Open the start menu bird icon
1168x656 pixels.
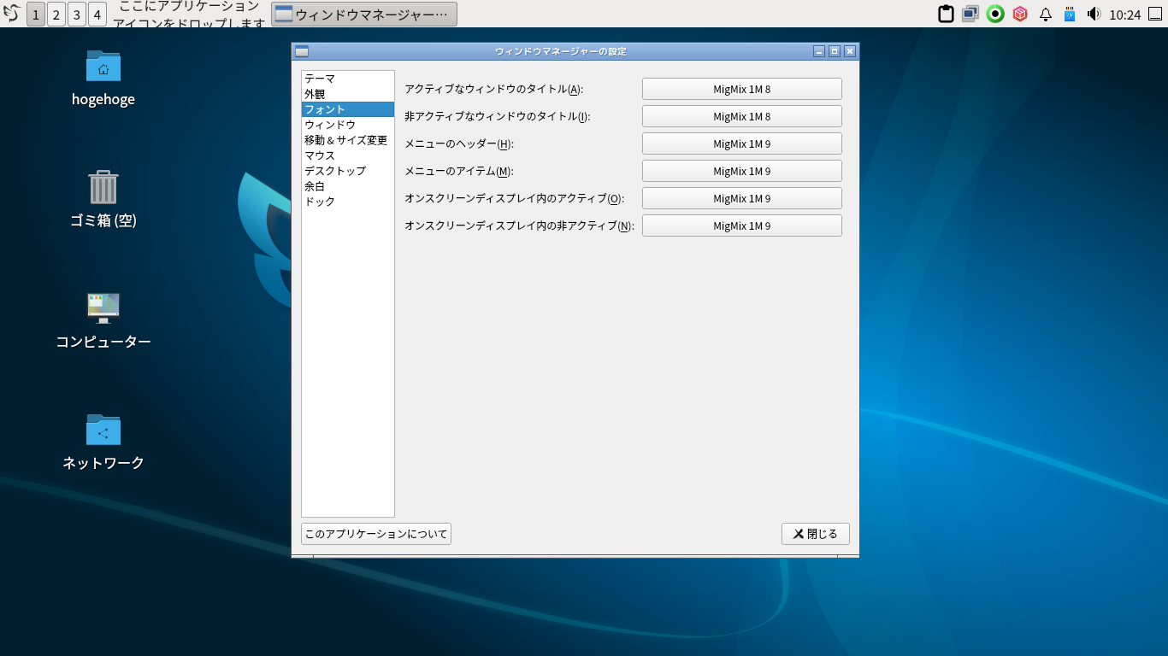12,14
